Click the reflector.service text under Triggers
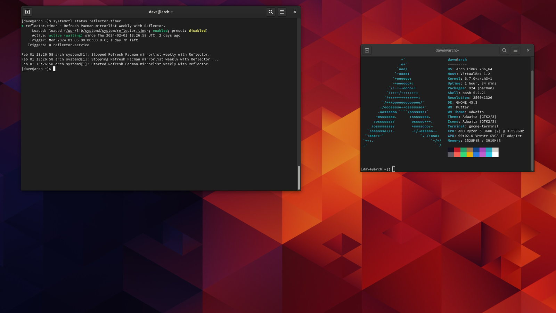This screenshot has height=313, width=556. point(71,45)
